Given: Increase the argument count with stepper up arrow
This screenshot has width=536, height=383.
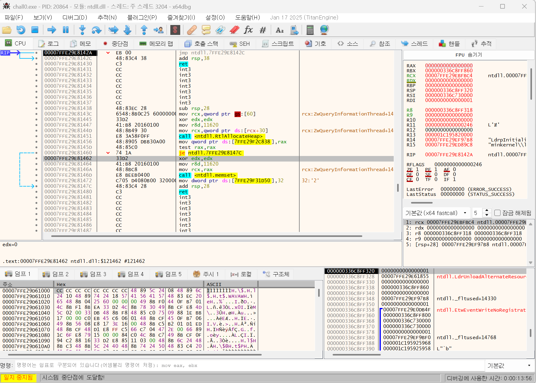Looking at the screenshot, I should pyautogui.click(x=487, y=211).
